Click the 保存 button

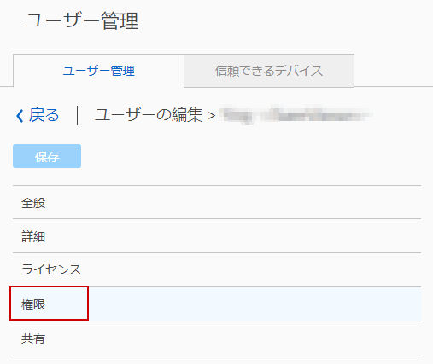[x=47, y=156]
